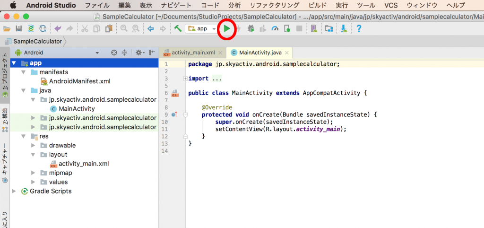Screen dimensions: 484x228
Task: Click the Apply Changes lightning icon
Action: tap(239, 29)
